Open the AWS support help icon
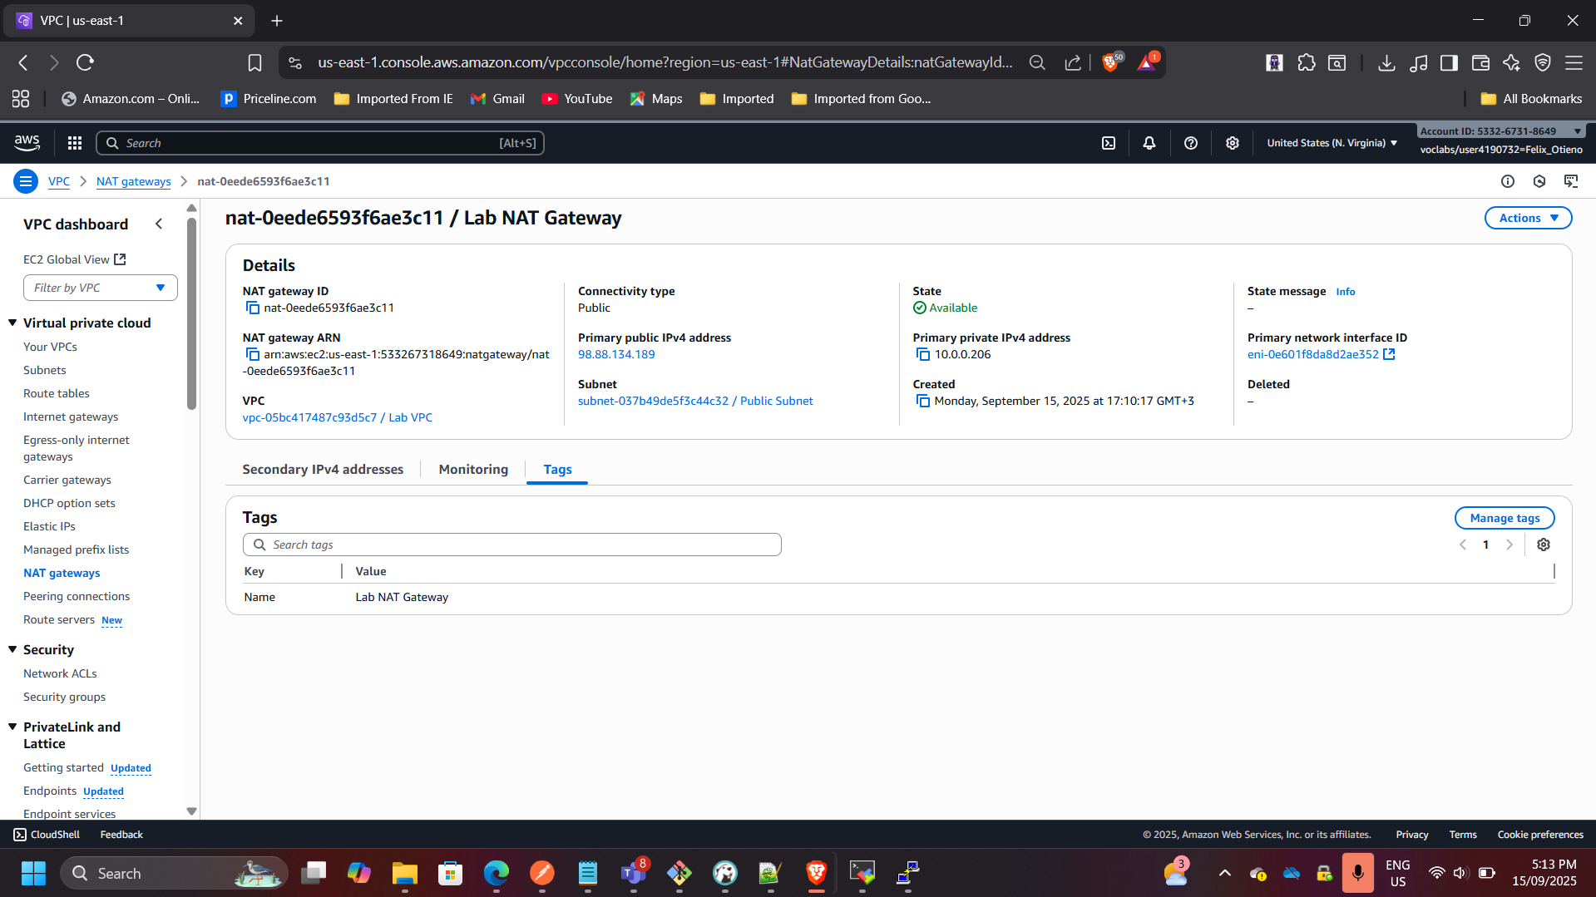 [1190, 143]
